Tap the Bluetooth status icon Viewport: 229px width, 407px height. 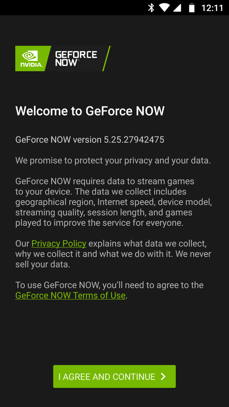pos(151,8)
